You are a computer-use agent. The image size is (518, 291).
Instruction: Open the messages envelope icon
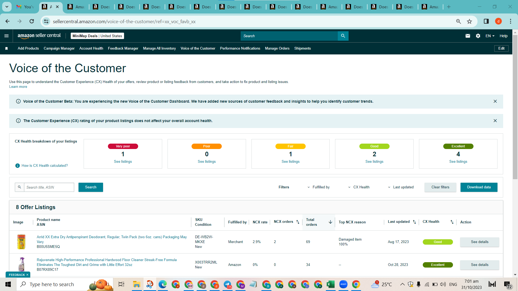click(x=468, y=36)
